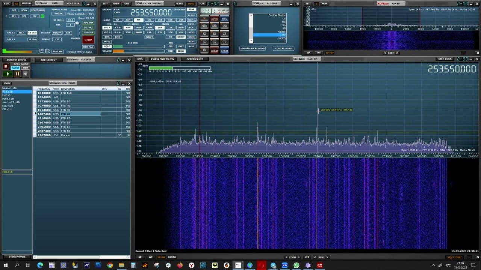Select MEM scan mode
This screenshot has width=481, height=270.
tap(26, 68)
